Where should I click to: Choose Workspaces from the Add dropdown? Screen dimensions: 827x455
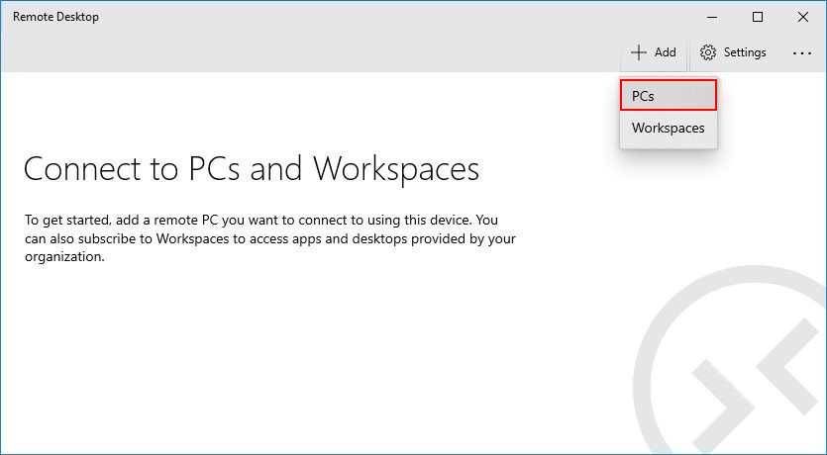pyautogui.click(x=669, y=128)
